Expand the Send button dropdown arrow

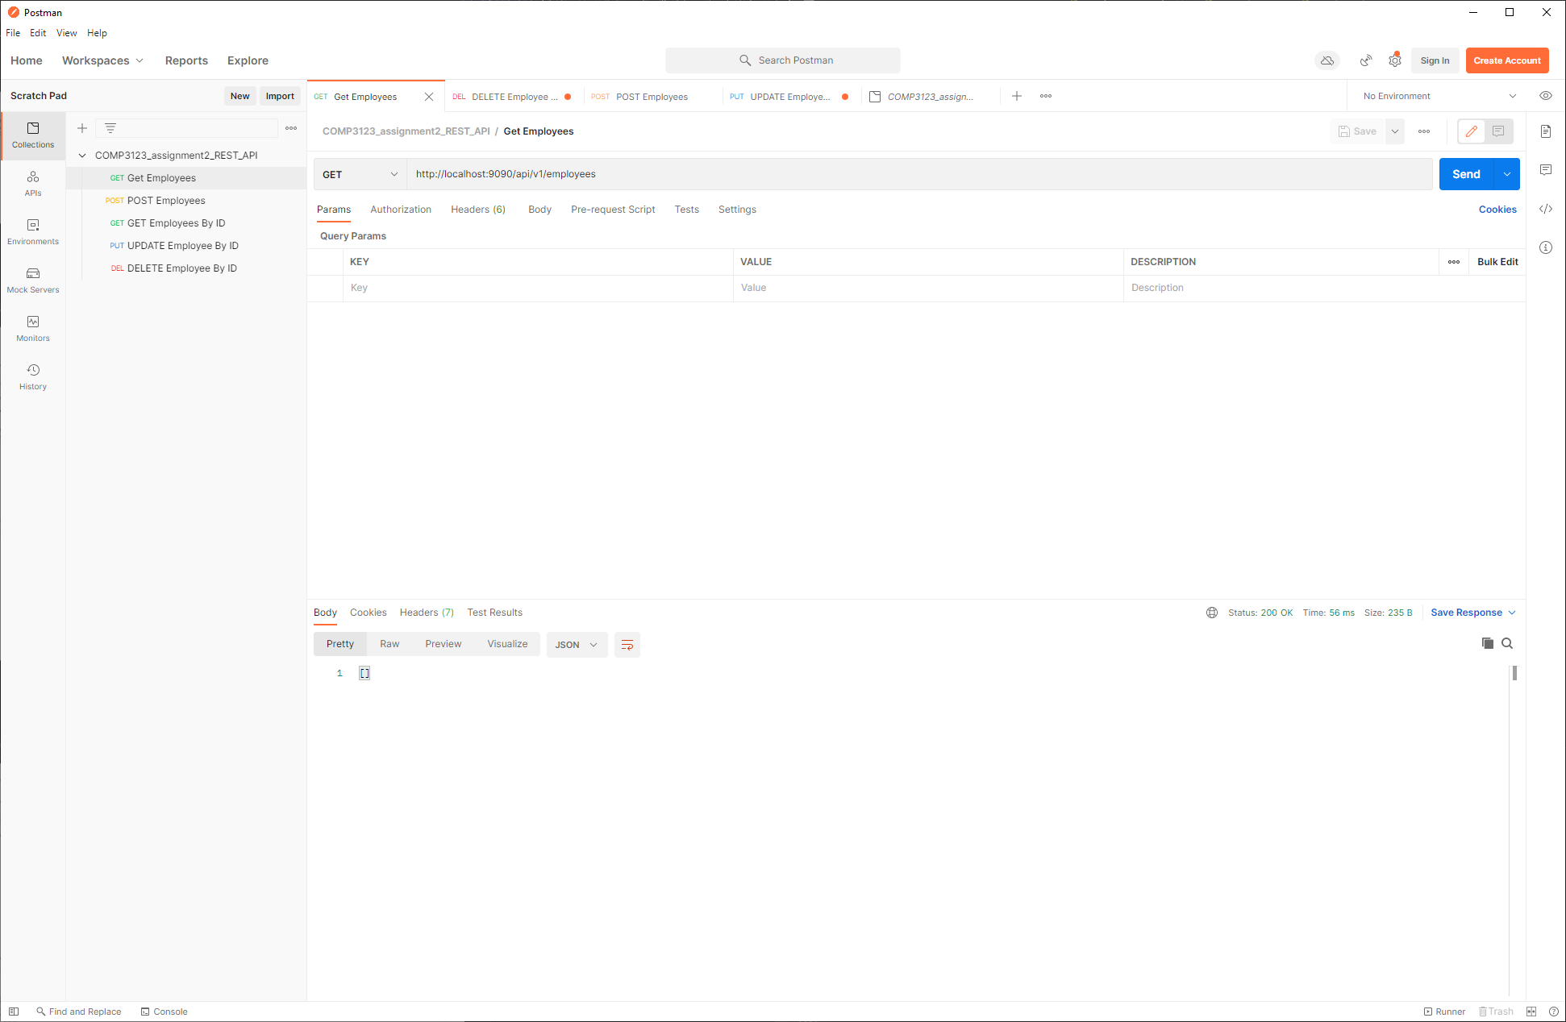pos(1507,174)
